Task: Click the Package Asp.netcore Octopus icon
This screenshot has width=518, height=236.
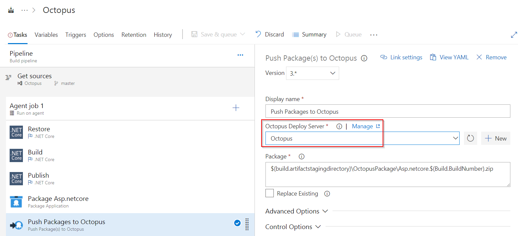Action: point(16,202)
